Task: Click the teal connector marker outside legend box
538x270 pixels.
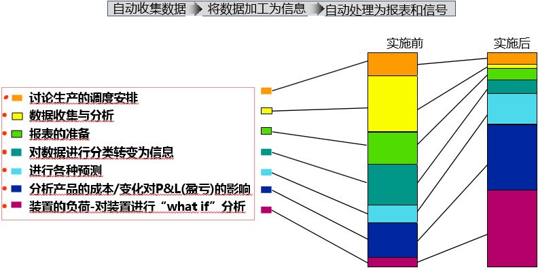Action: (x=266, y=152)
